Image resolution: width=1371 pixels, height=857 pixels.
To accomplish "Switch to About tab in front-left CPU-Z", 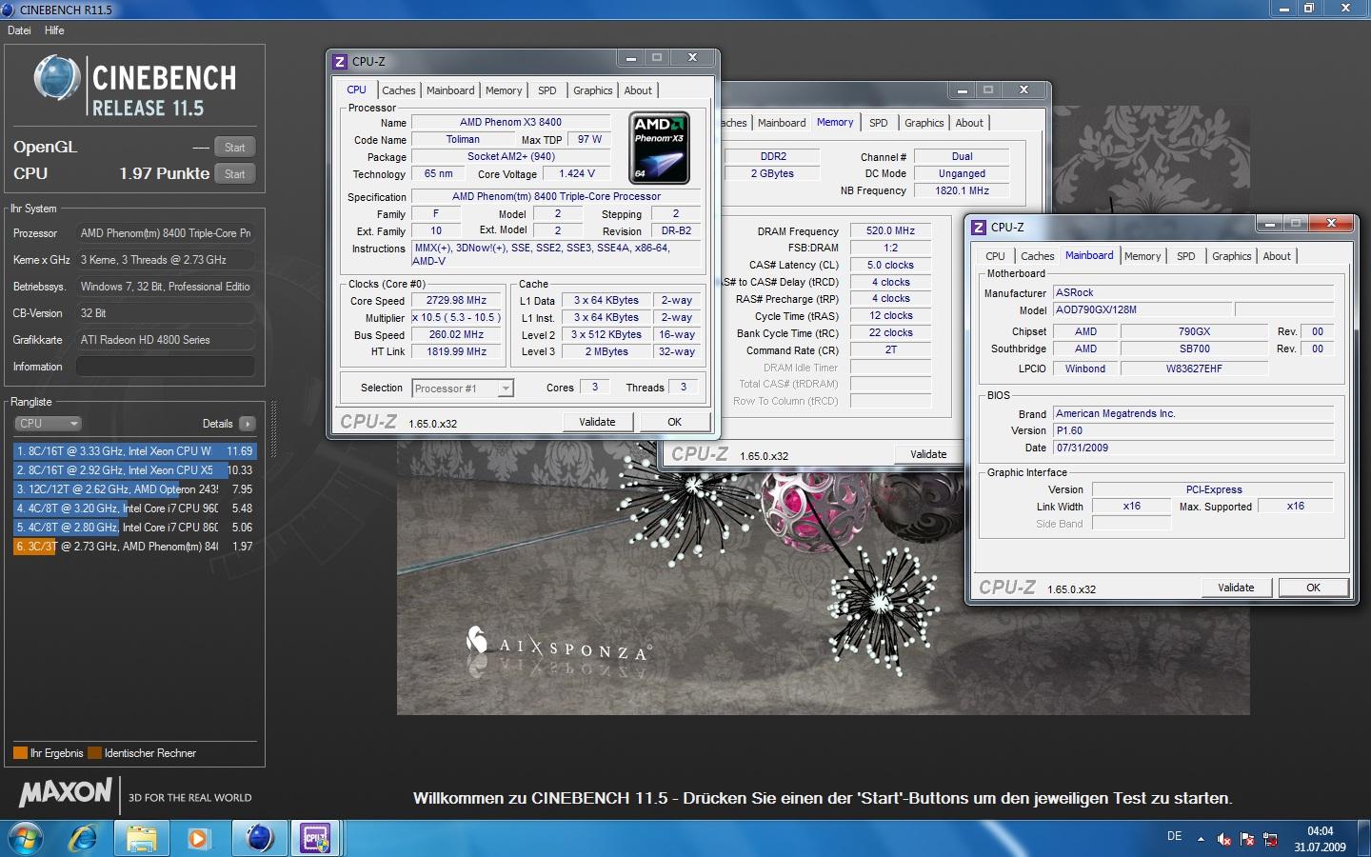I will (638, 90).
